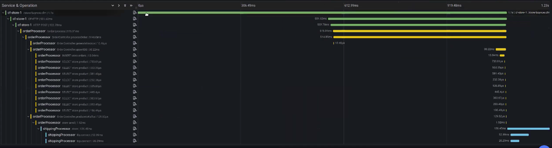This screenshot has height=148, width=552.
Task: Click logs icon for OrderController.generateInvoice span
Action: pyautogui.click(x=135, y=43)
